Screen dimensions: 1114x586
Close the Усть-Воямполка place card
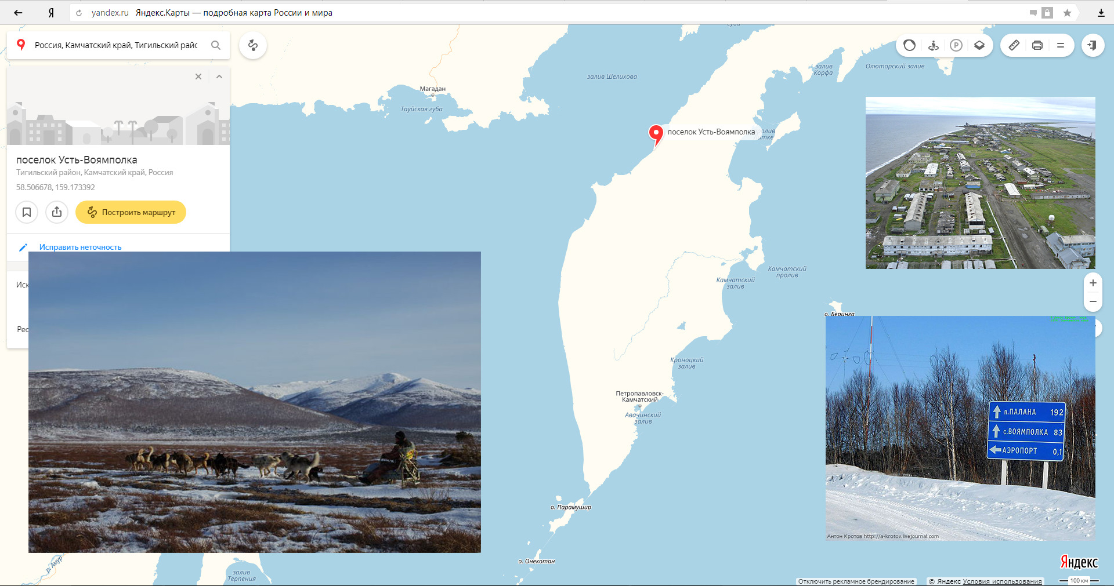pyautogui.click(x=198, y=77)
